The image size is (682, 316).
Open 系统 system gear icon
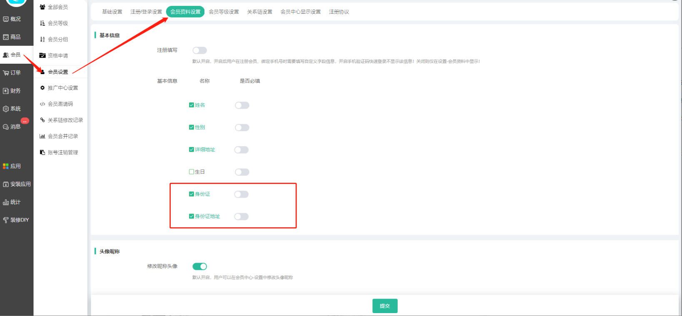click(x=6, y=109)
